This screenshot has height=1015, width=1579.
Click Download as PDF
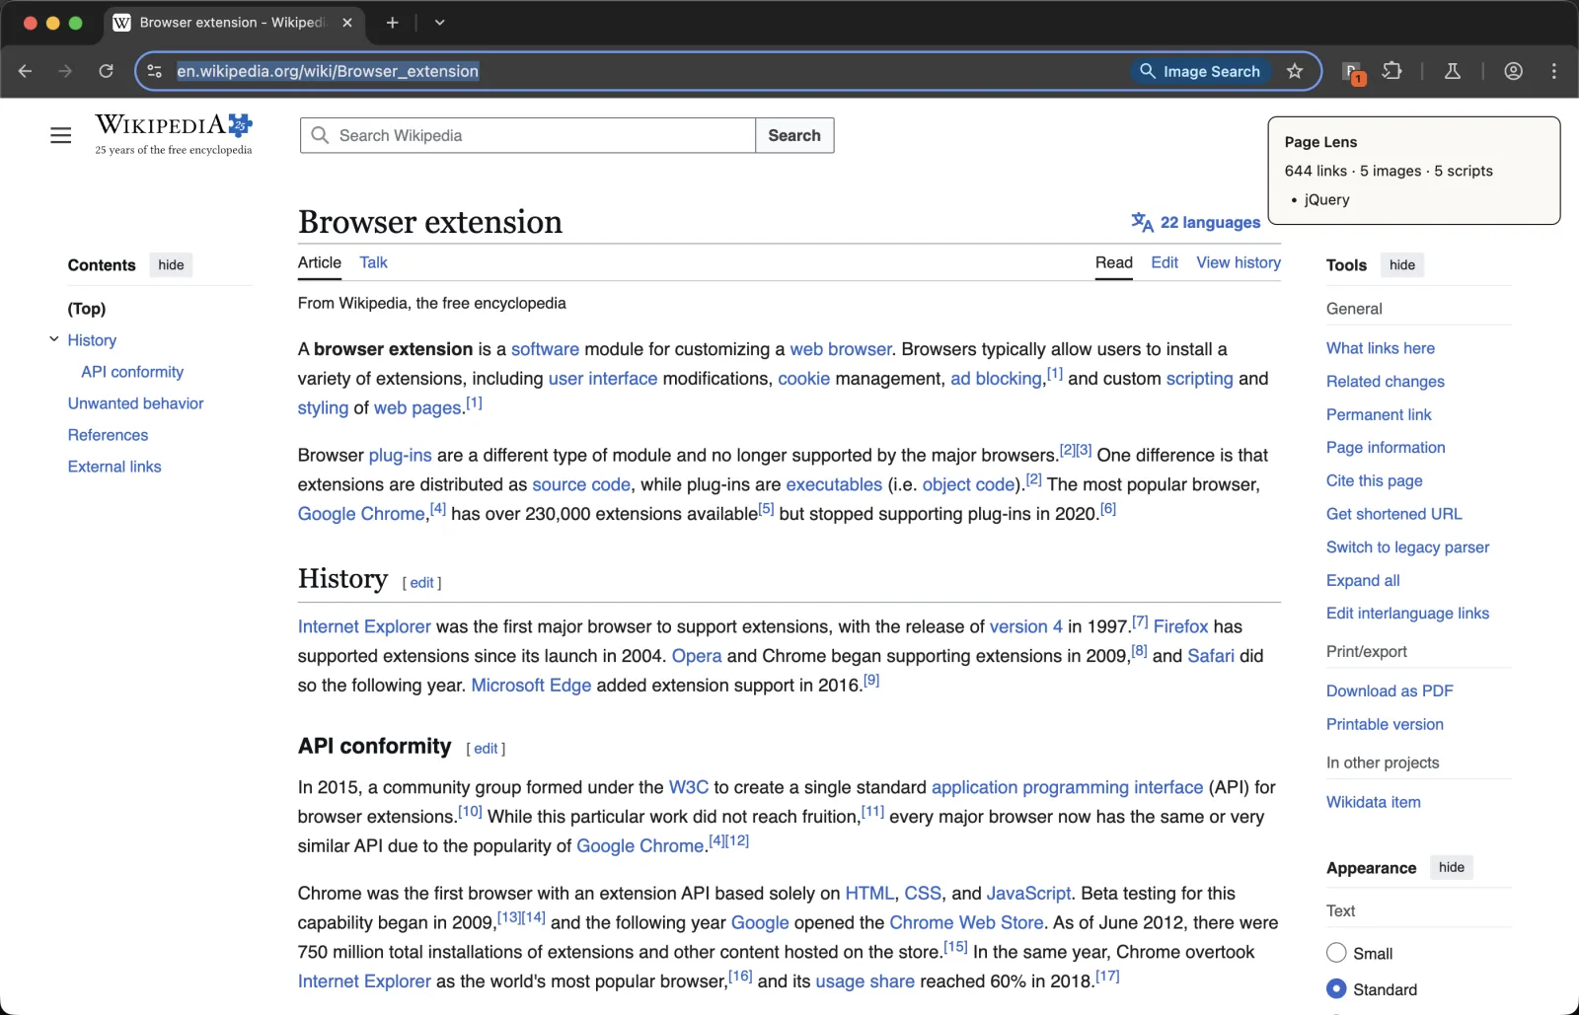pyautogui.click(x=1390, y=690)
